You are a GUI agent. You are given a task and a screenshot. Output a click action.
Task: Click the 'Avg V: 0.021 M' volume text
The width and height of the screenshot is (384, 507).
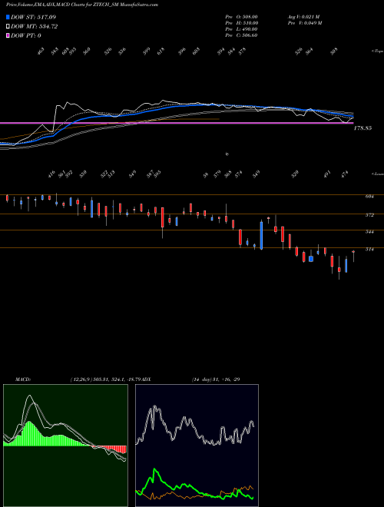point(303,17)
